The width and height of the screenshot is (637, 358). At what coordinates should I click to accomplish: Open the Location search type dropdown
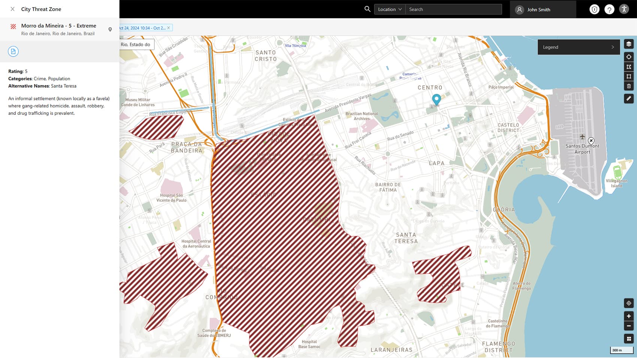pos(389,9)
